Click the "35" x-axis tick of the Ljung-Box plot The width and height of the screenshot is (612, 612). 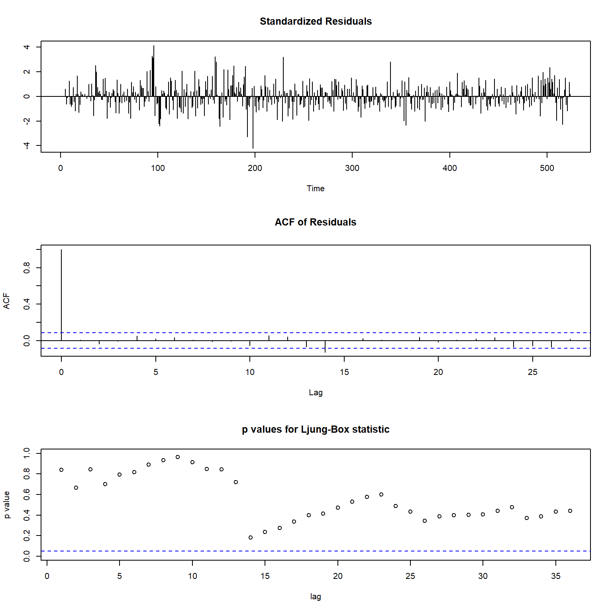[556, 576]
